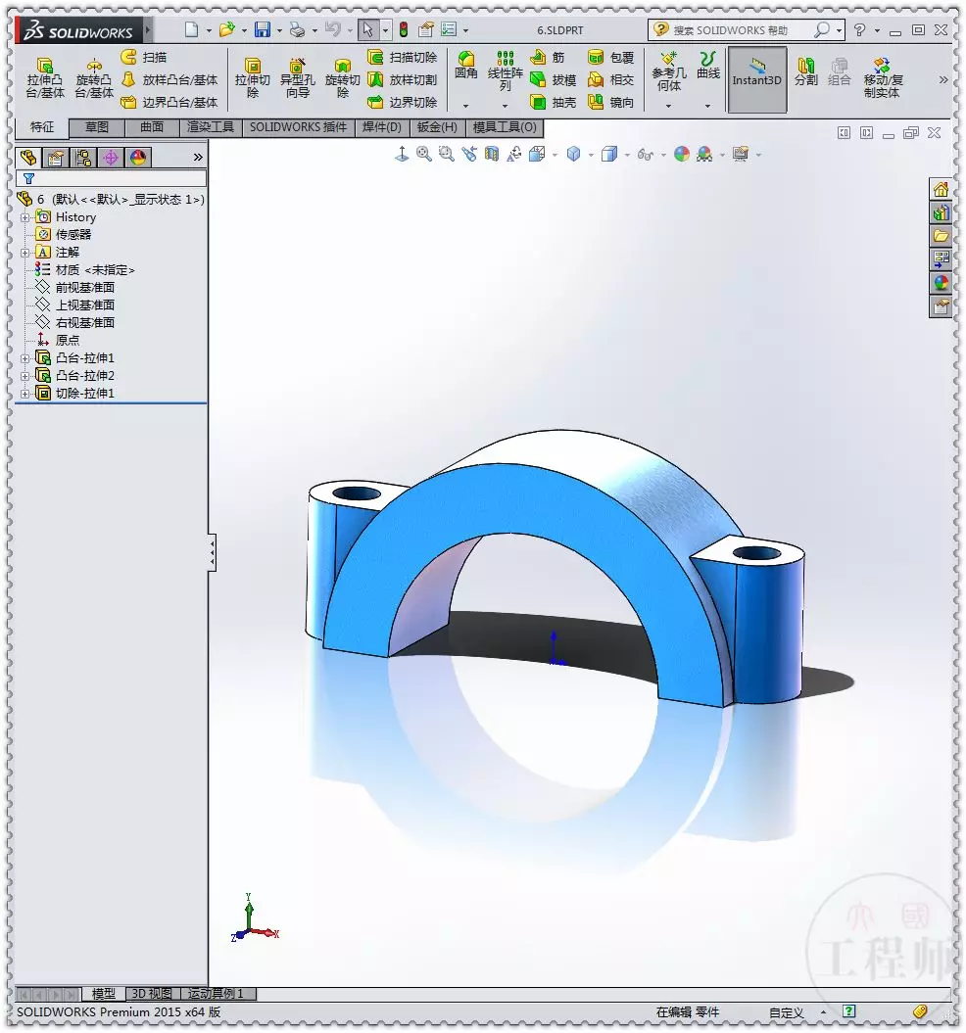
Task: Click the Shell (抽壳) tool
Action: 554,102
